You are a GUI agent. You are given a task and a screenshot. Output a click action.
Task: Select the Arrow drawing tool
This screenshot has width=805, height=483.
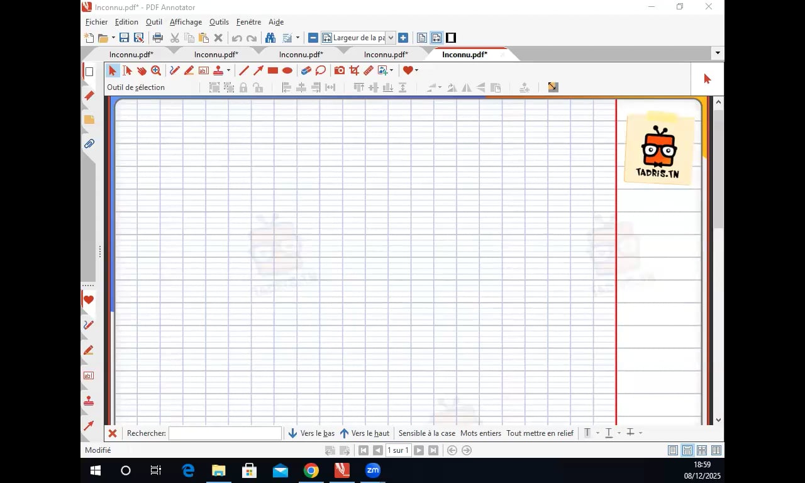(x=258, y=71)
